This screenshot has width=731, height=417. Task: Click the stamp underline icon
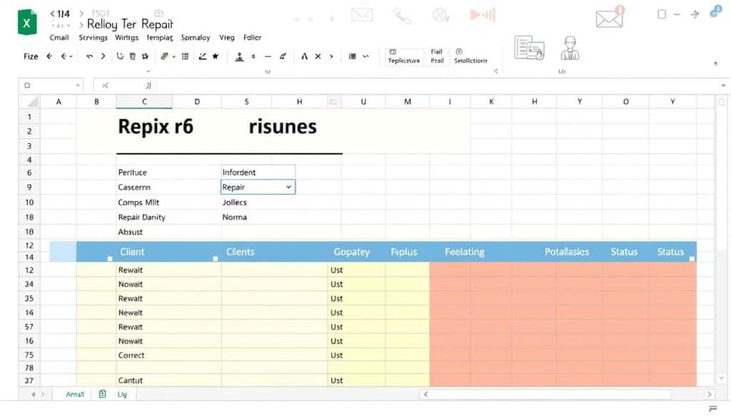(239, 57)
